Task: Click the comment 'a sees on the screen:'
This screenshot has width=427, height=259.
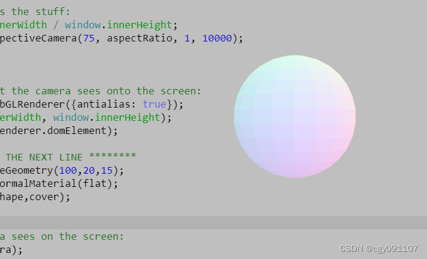Action: [62, 236]
